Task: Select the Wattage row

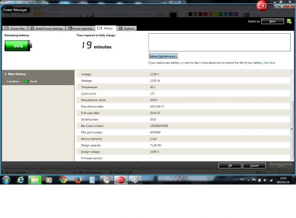Action: click(x=184, y=81)
